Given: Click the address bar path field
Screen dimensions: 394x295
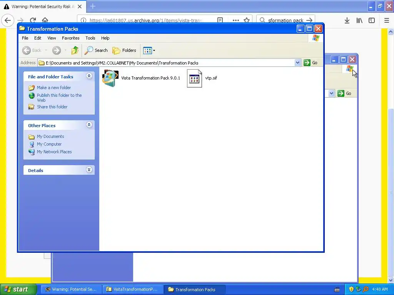Looking at the screenshot, I should coord(166,63).
